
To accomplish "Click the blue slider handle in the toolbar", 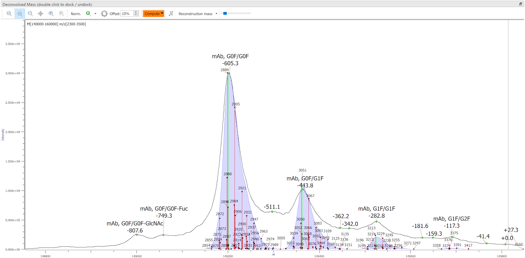I will pyautogui.click(x=225, y=13).
